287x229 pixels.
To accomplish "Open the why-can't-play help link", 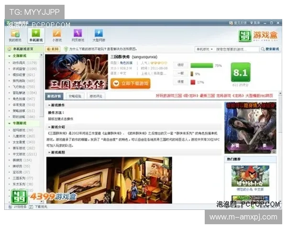I will coord(103,49).
